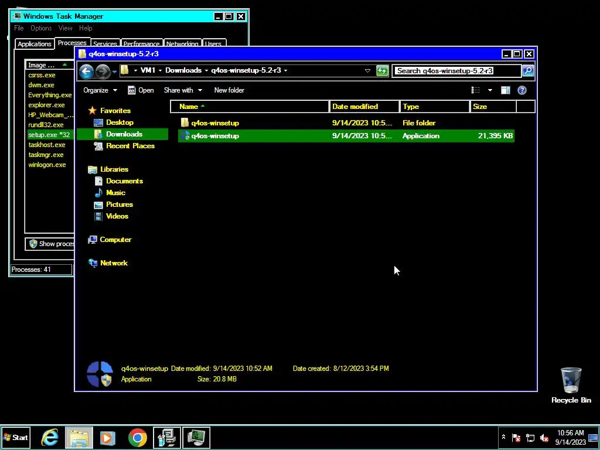The width and height of the screenshot is (600, 450).
Task: Open the Share with dropdown menu
Action: 183,90
